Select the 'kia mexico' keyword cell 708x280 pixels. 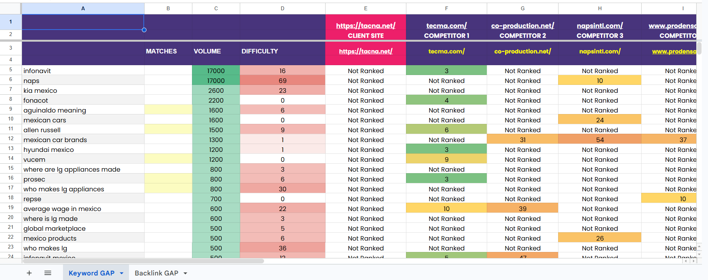pyautogui.click(x=83, y=90)
